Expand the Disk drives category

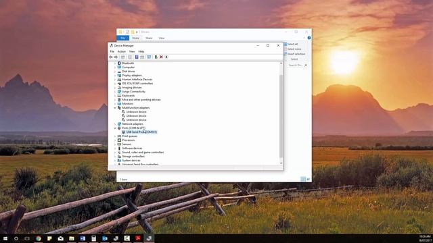click(115, 72)
